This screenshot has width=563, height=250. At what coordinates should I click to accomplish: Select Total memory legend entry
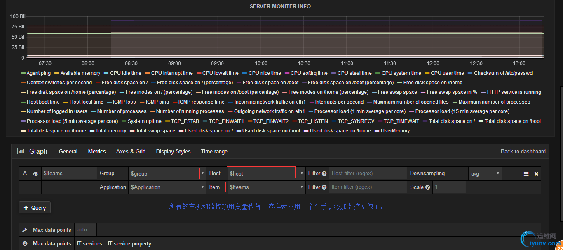click(x=111, y=131)
